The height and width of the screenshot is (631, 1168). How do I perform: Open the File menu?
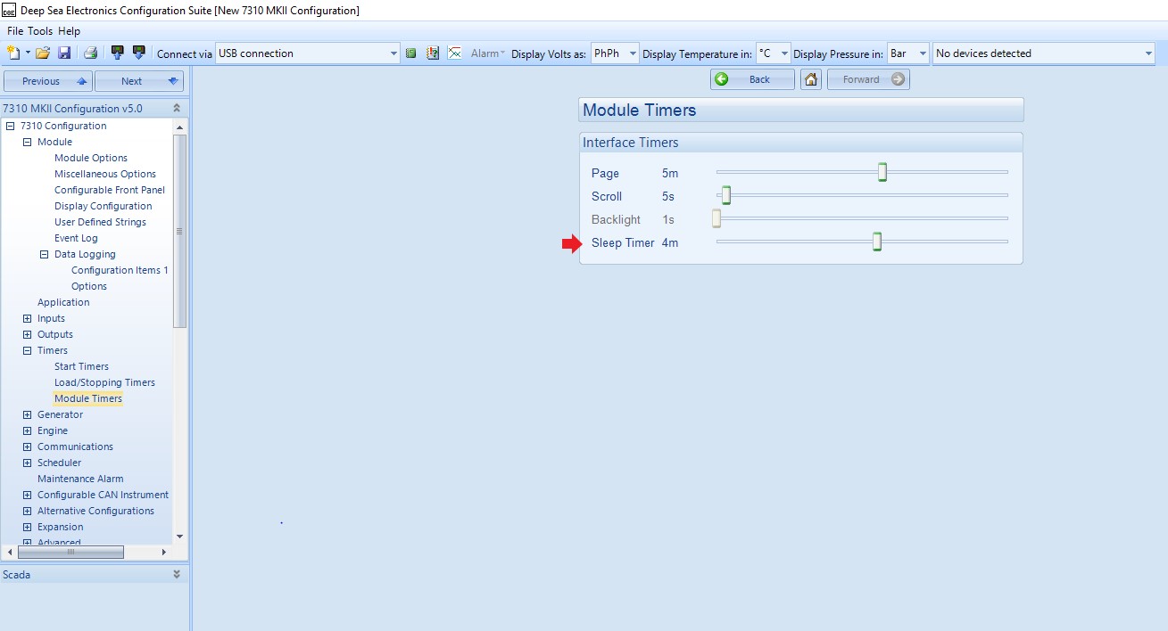(x=15, y=31)
